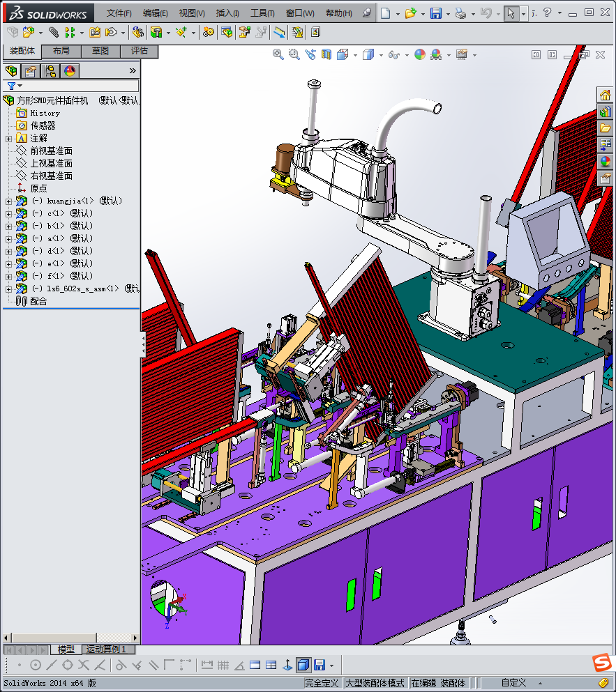Image resolution: width=616 pixels, height=692 pixels.
Task: Click the Sogou input method tray icon
Action: (x=601, y=663)
